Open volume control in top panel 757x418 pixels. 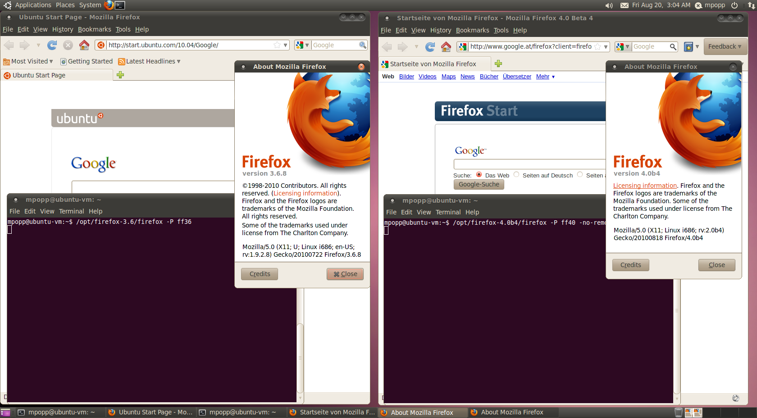point(609,5)
